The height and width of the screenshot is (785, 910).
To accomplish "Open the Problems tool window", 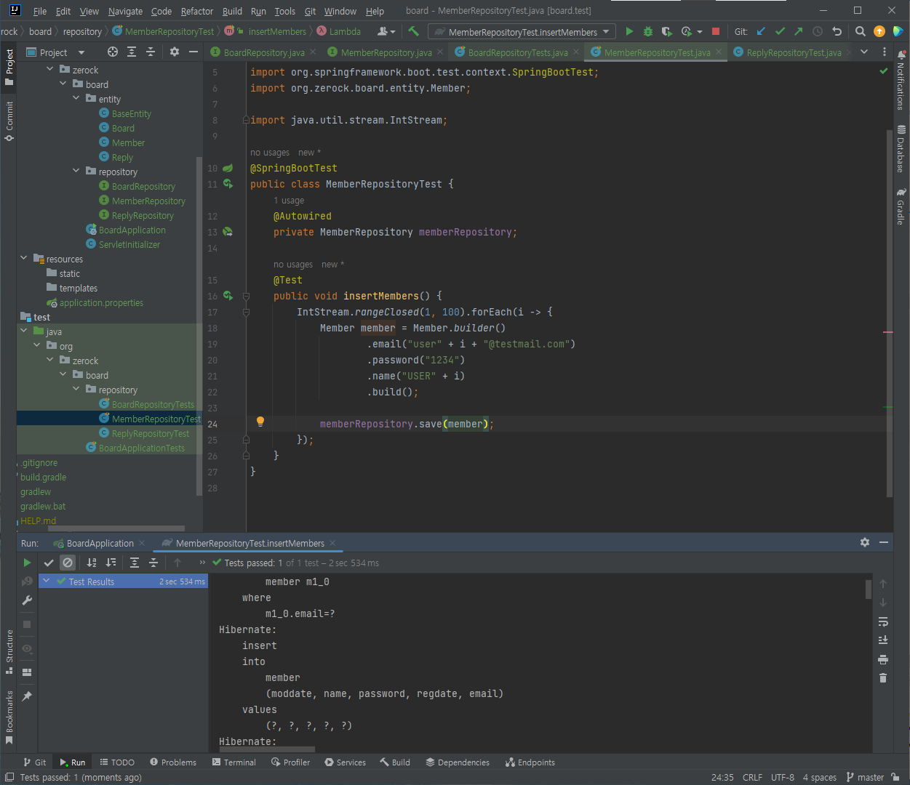I will coord(173,762).
